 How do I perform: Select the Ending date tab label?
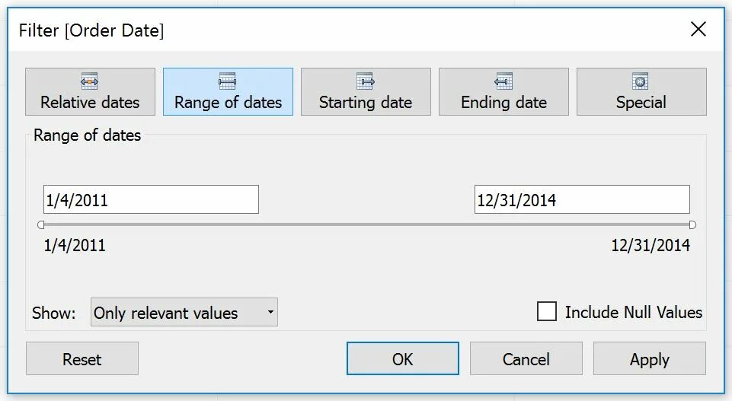coord(503,103)
